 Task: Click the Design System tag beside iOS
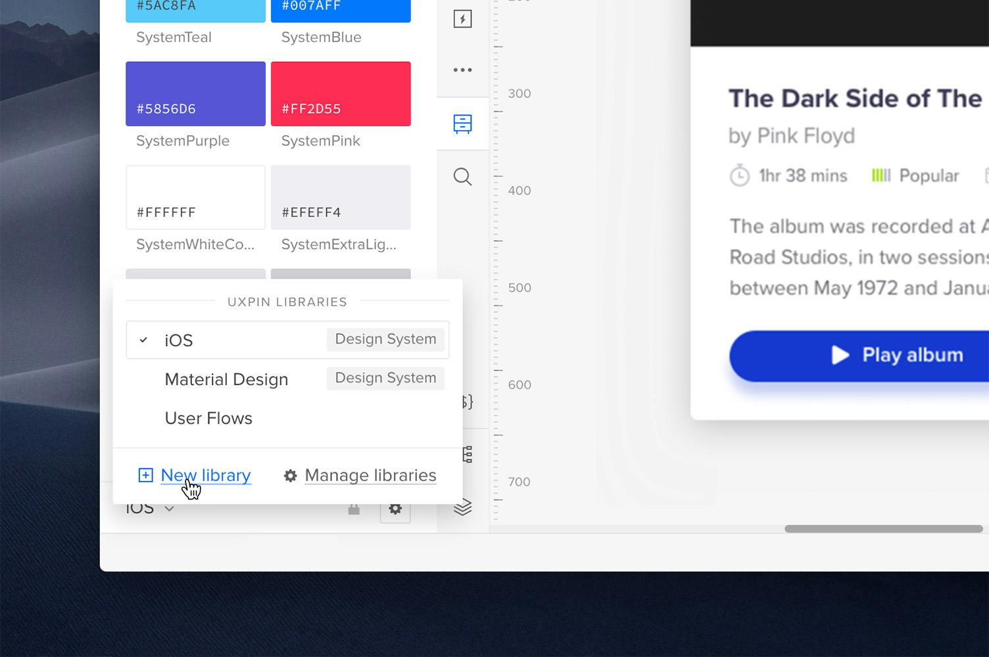[x=385, y=339]
